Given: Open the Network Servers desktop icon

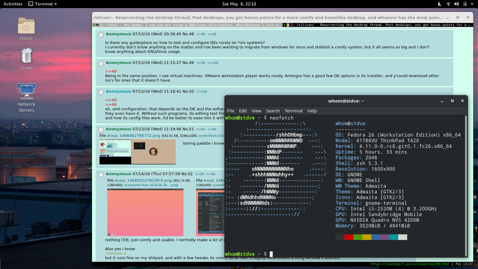Looking at the screenshot, I should tap(26, 91).
